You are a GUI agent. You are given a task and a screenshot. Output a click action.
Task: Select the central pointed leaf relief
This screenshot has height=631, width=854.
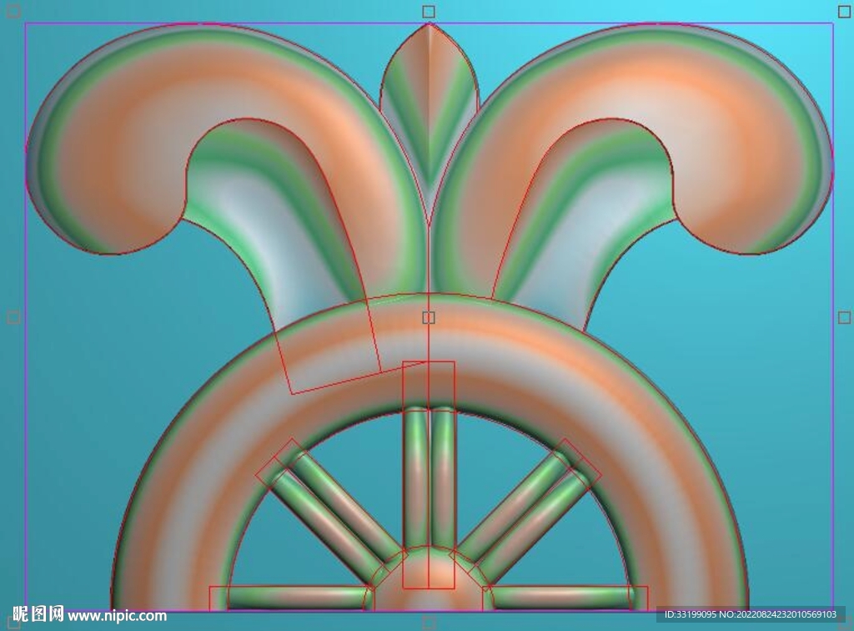(x=430, y=123)
